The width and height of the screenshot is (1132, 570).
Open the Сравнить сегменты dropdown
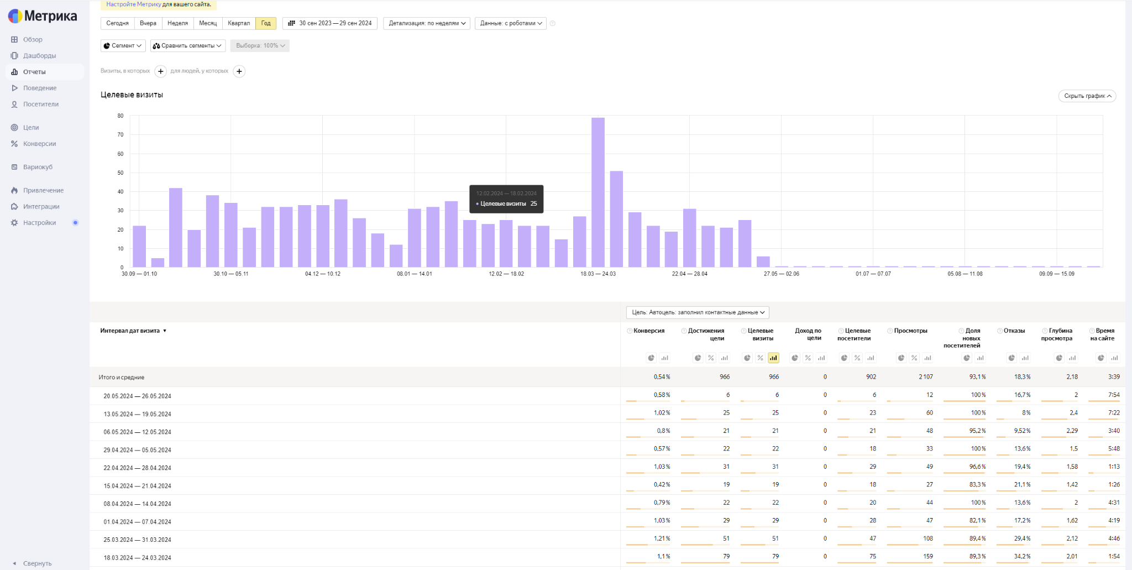[x=188, y=46]
